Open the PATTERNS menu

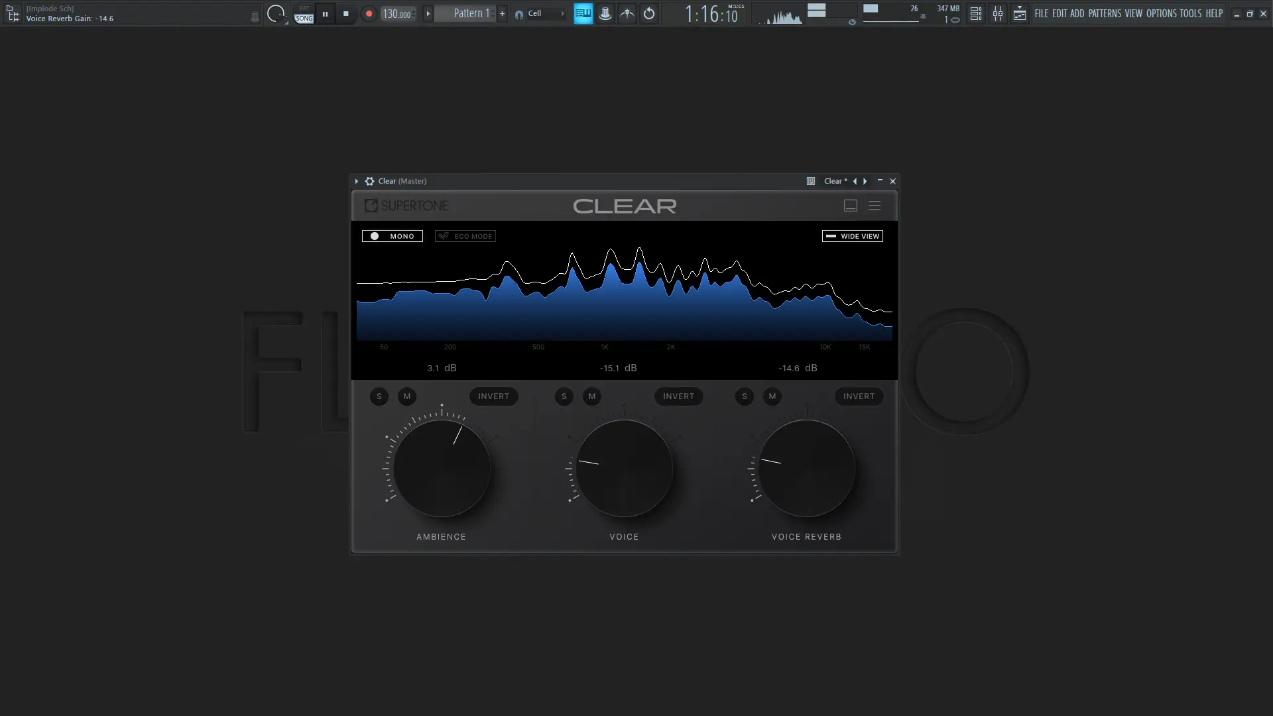pyautogui.click(x=1105, y=13)
